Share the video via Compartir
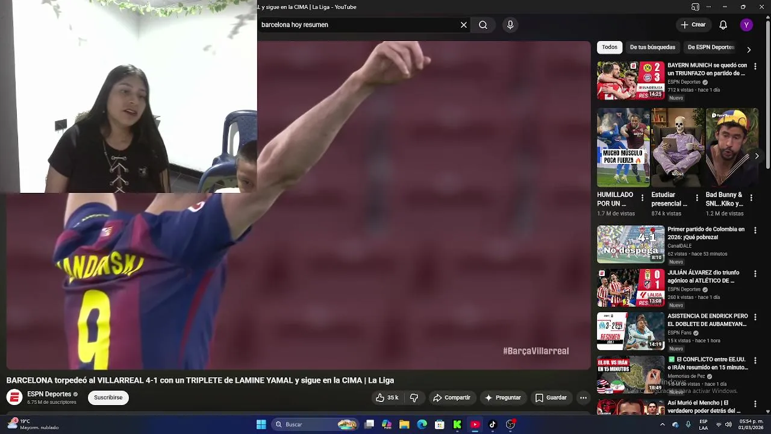 (452, 398)
